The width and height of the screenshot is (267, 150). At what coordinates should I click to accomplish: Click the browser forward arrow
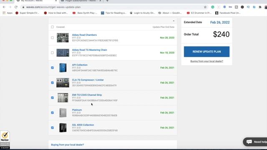pos(10,7)
